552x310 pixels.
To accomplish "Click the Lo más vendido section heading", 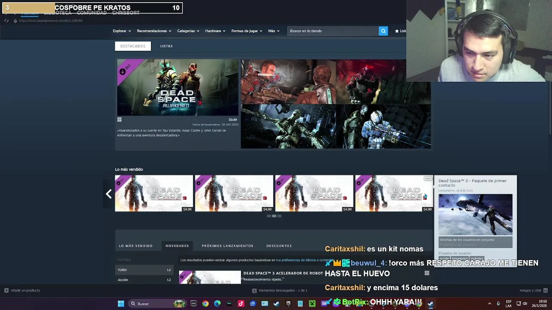I will tap(129, 169).
